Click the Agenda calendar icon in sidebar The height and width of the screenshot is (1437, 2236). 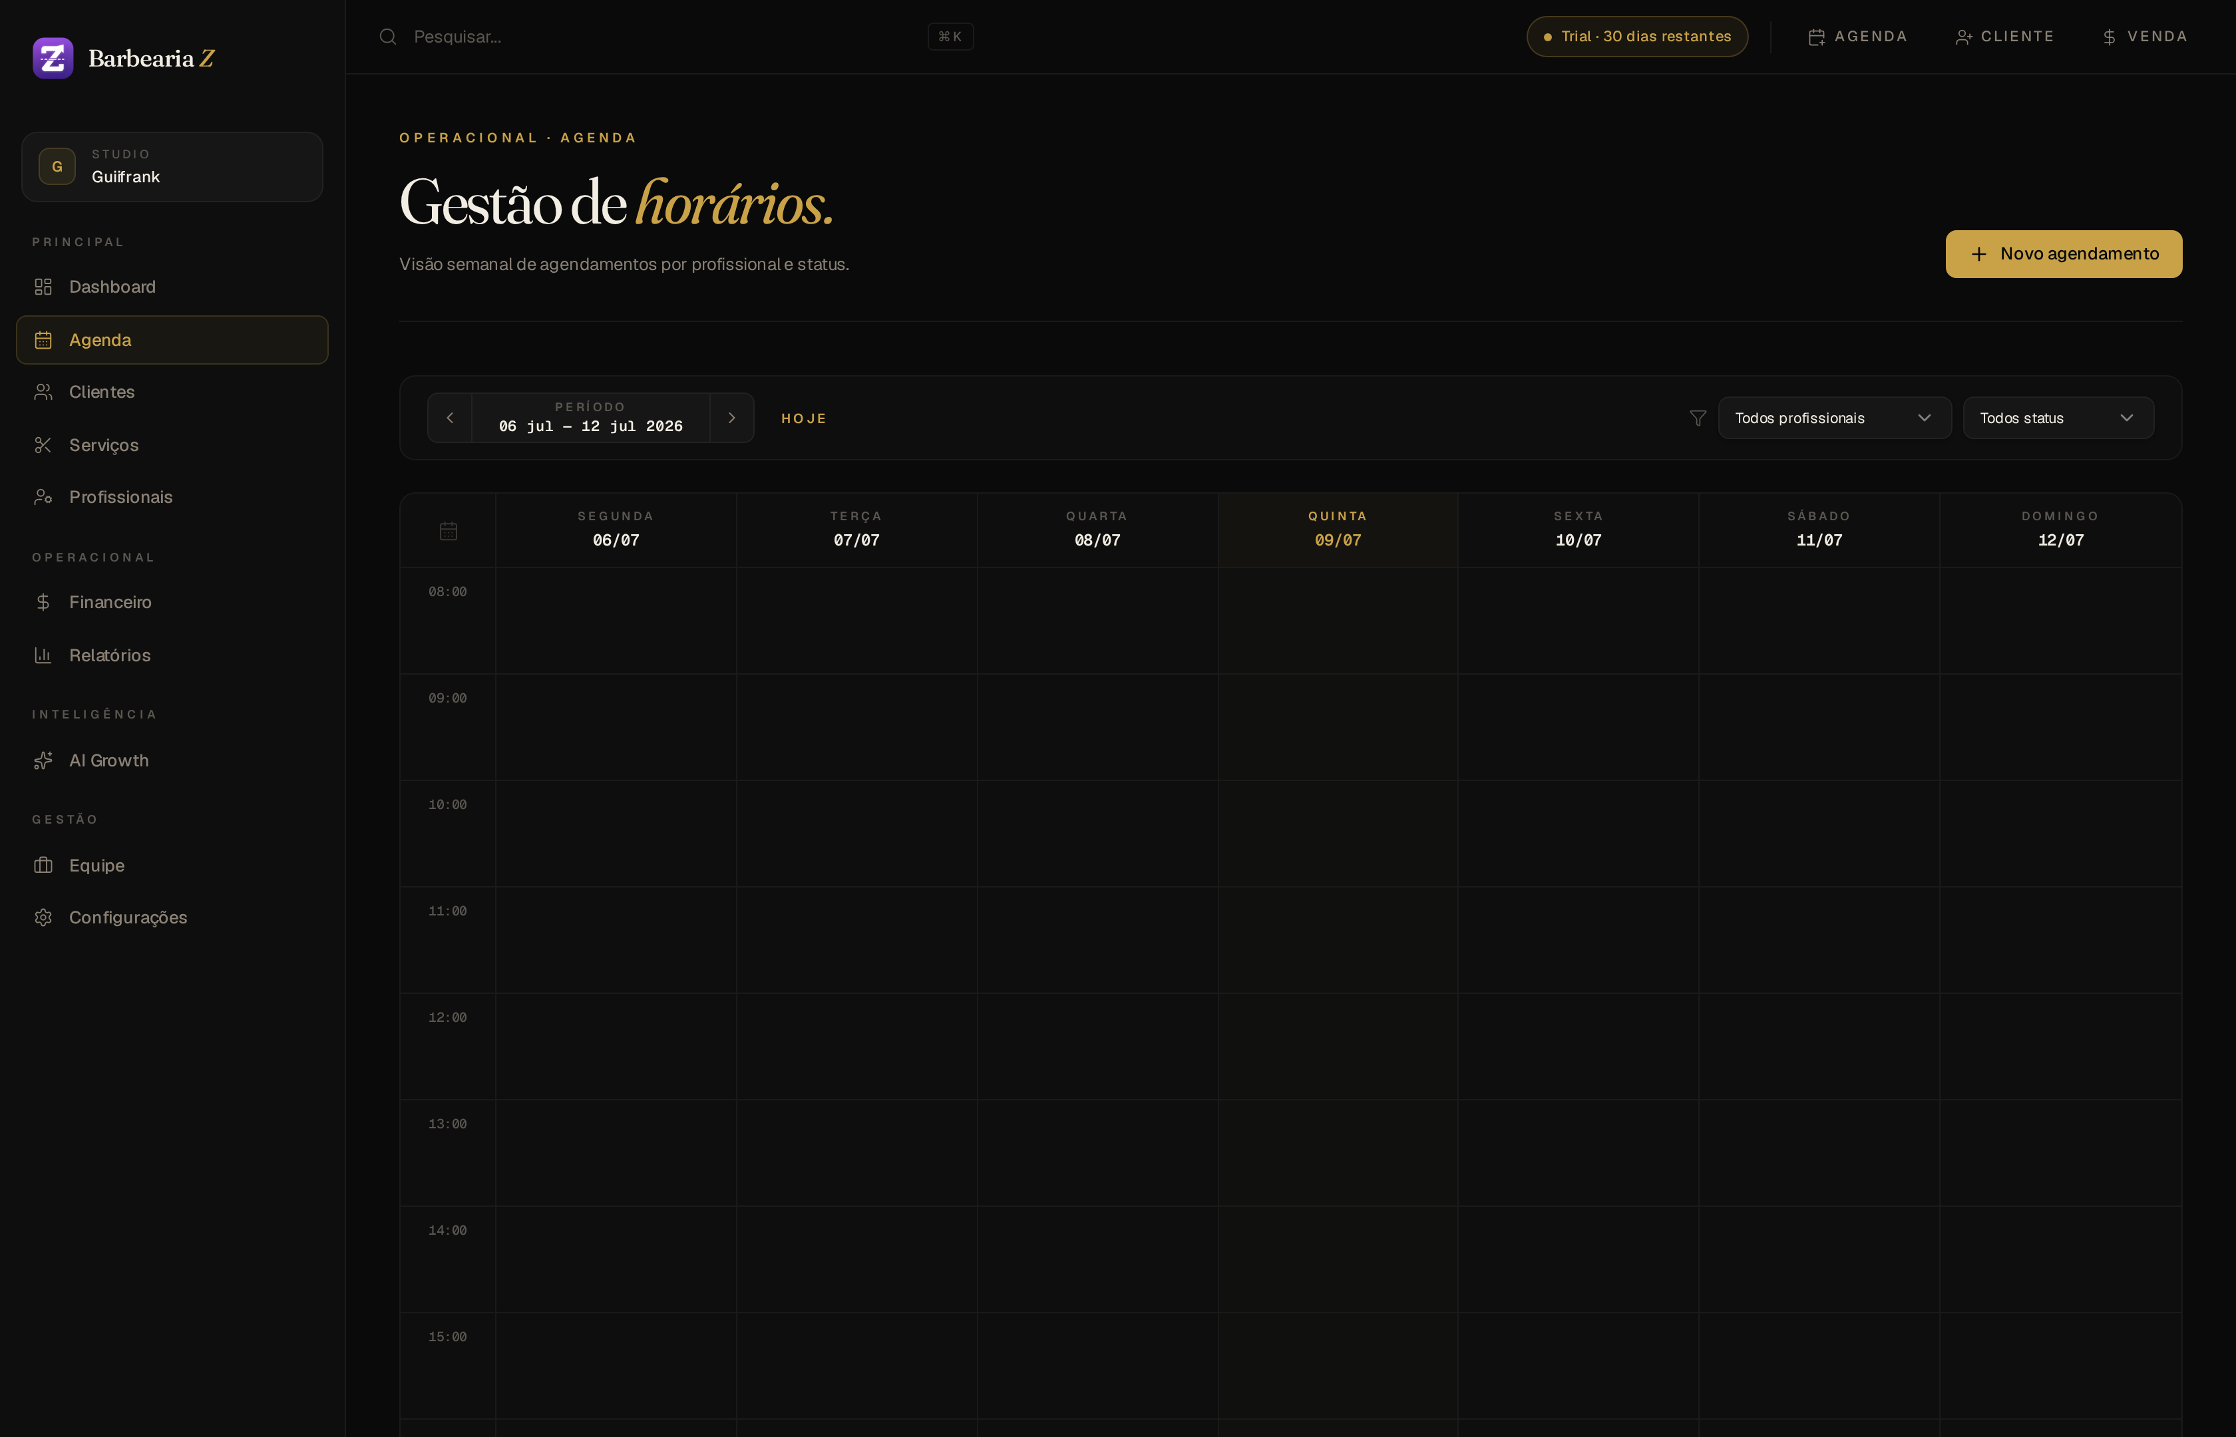coord(43,340)
